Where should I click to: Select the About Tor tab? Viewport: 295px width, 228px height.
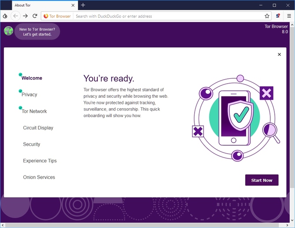pos(44,5)
